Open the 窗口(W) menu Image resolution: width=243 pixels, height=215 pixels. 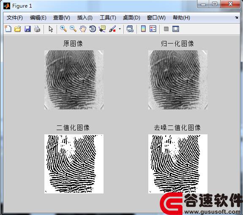pyautogui.click(x=156, y=18)
